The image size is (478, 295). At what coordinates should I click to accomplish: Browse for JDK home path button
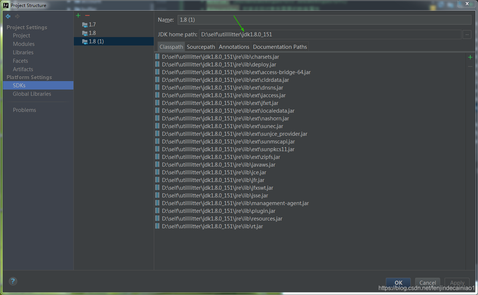(x=467, y=34)
